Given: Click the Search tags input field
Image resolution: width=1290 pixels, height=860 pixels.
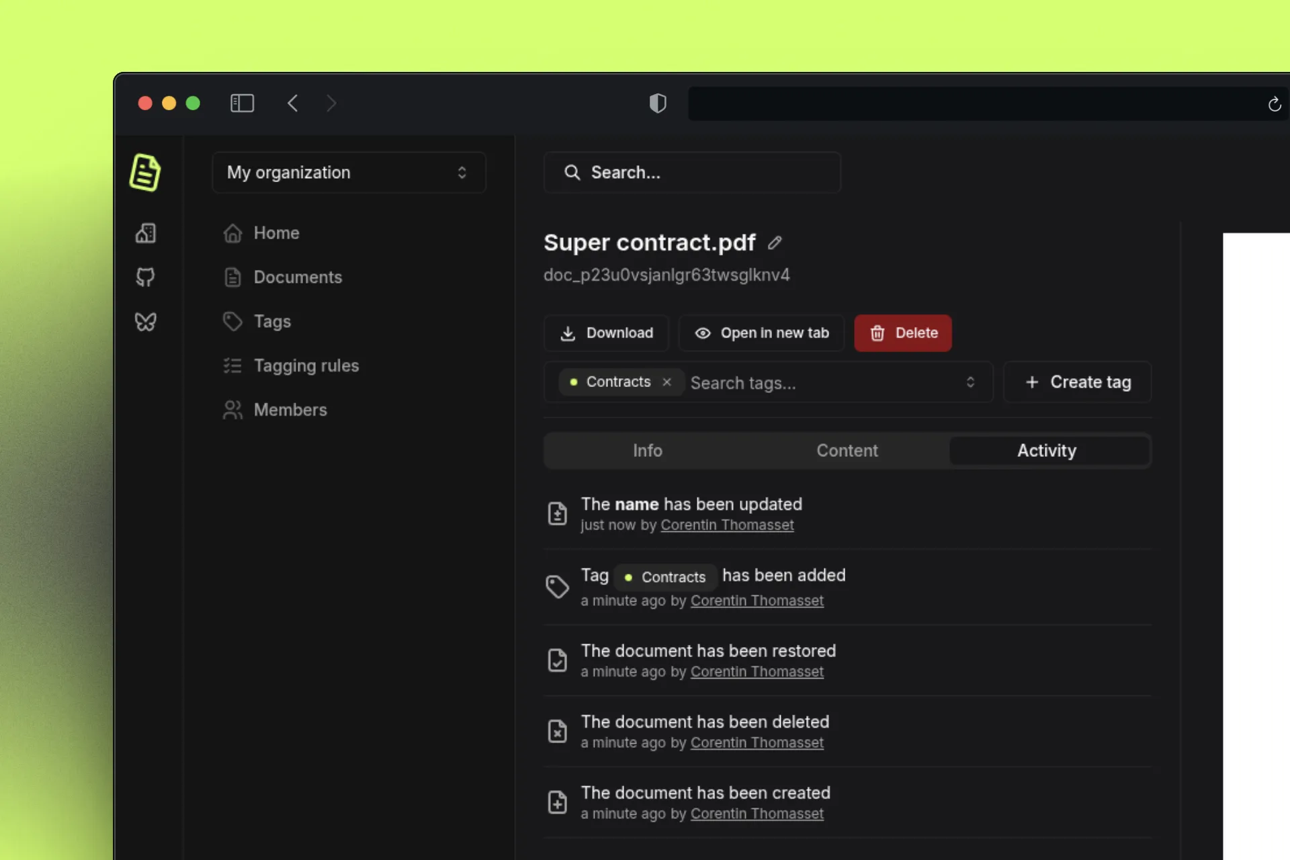Looking at the screenshot, I should [x=773, y=382].
